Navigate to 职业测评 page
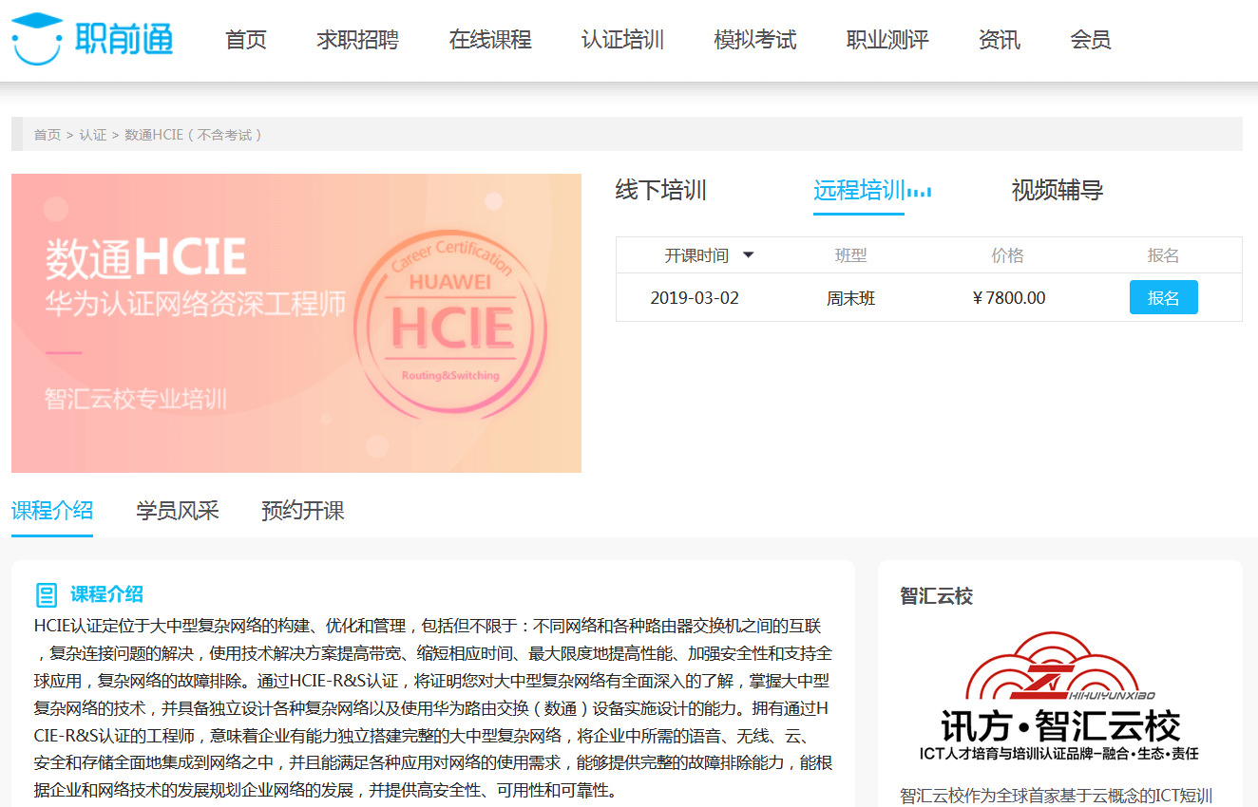1258x807 pixels. [x=887, y=40]
